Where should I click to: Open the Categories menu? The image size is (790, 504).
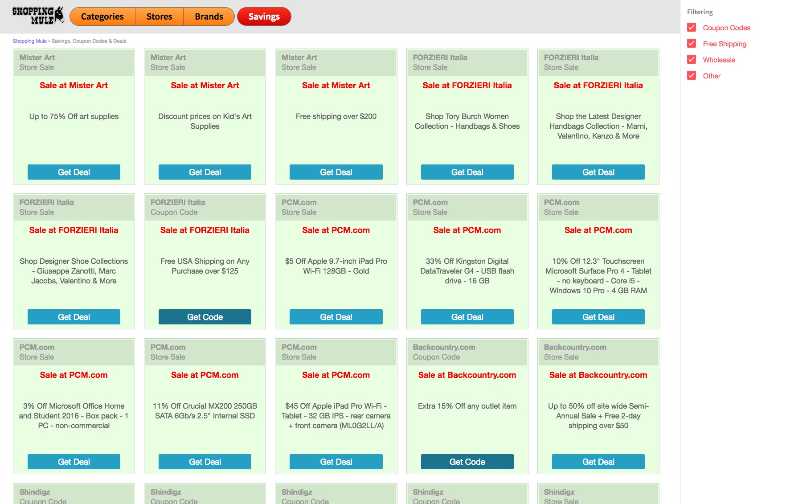[102, 16]
